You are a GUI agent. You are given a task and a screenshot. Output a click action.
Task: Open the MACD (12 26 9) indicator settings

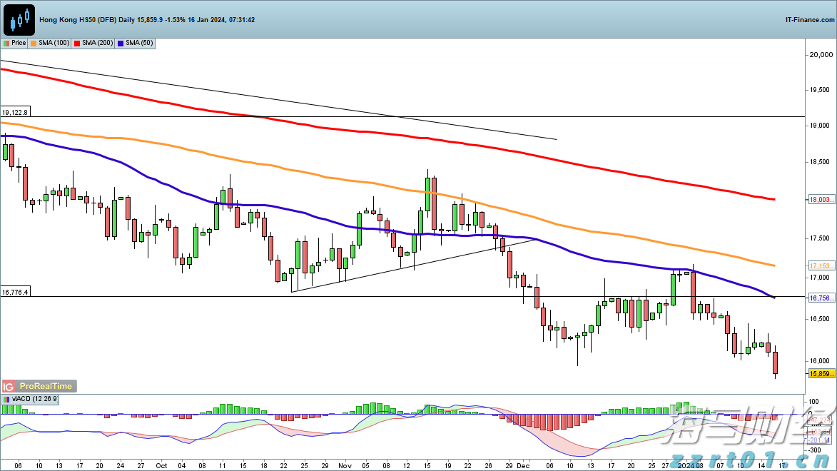click(x=34, y=399)
